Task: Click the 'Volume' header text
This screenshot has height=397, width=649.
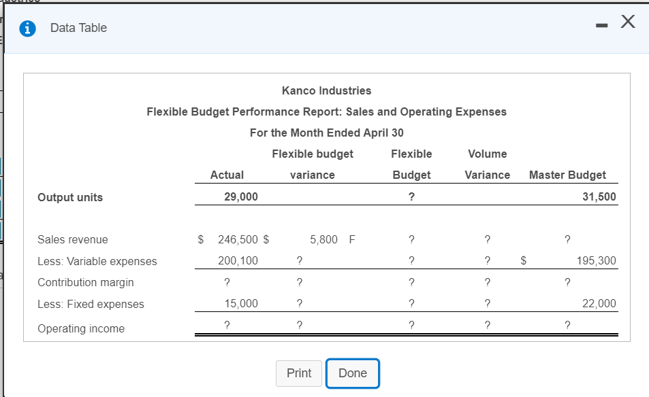Action: coord(487,154)
